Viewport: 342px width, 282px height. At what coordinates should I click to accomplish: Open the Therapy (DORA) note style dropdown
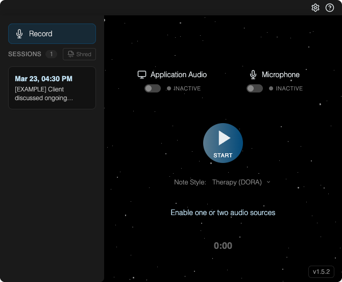click(x=237, y=182)
